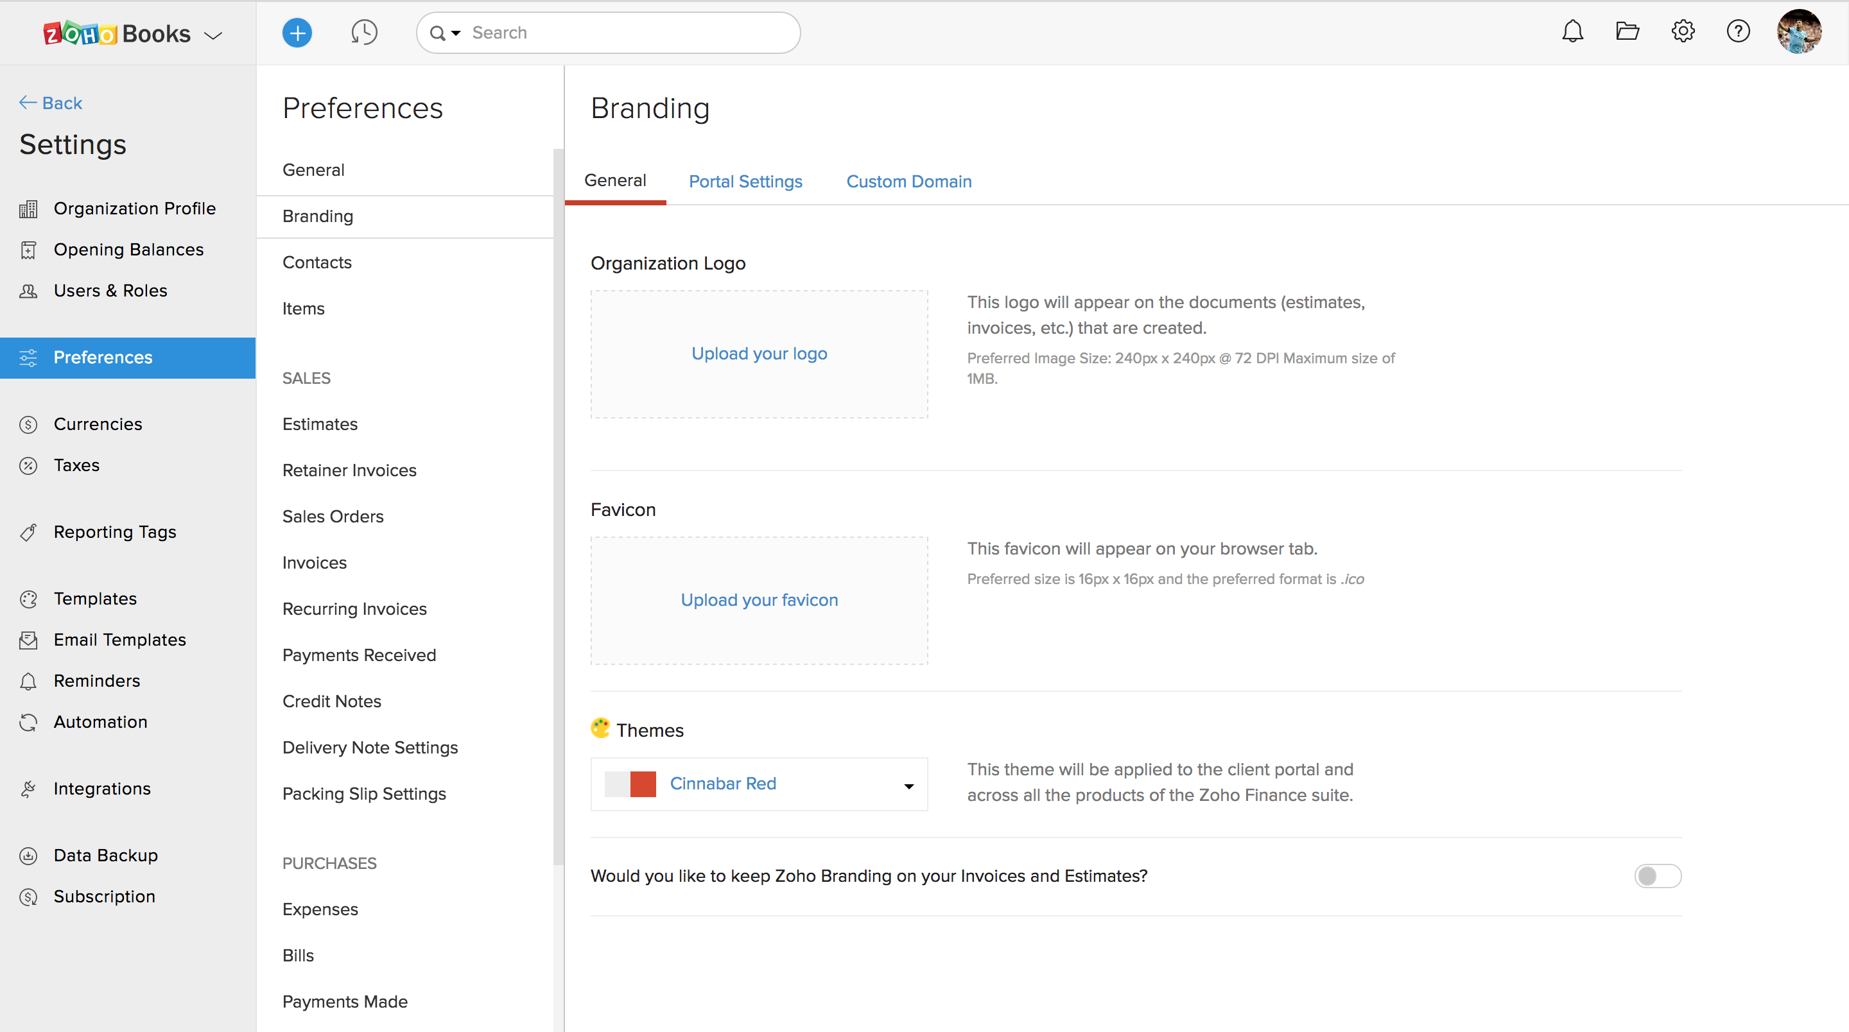The image size is (1849, 1032).
Task: Click the Preferences list scrollbar
Action: (x=559, y=506)
